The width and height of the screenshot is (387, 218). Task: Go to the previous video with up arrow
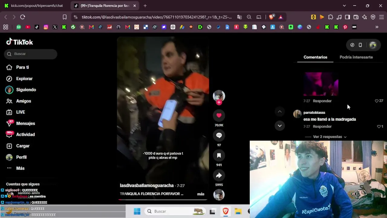(x=280, y=112)
